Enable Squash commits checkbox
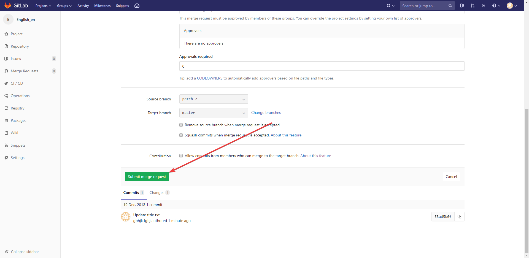 coord(181,135)
